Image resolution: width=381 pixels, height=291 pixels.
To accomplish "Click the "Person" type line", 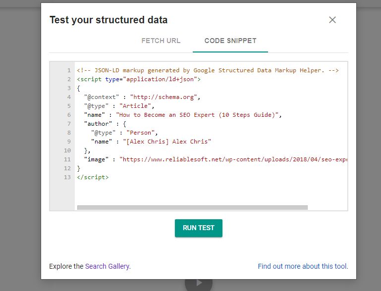I will click(124, 133).
